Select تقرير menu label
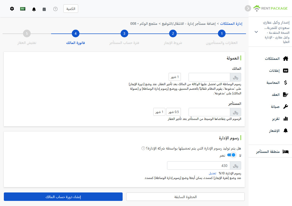The image size is (292, 206). coord(276,119)
